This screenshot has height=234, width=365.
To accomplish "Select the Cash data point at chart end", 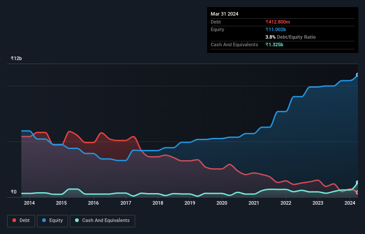I will point(357,182).
